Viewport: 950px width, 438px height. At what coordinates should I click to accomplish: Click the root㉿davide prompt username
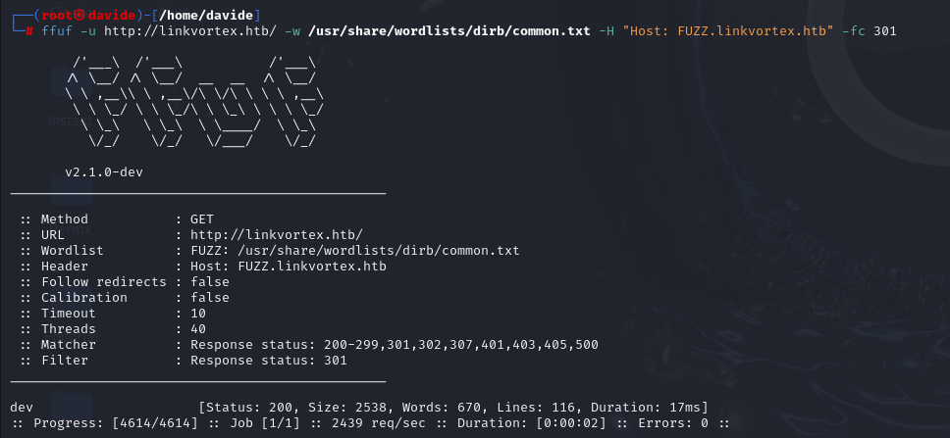point(88,15)
